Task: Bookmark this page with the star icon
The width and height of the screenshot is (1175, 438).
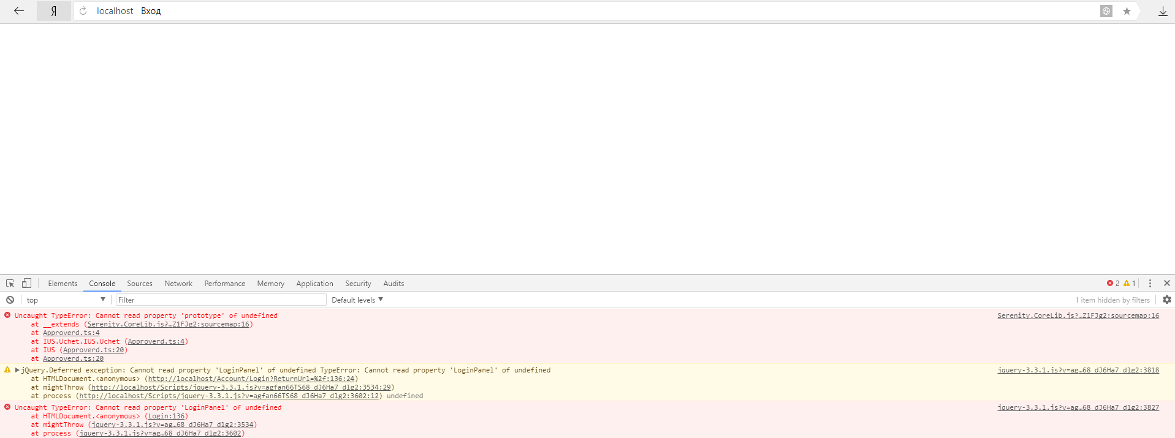Action: click(1127, 11)
